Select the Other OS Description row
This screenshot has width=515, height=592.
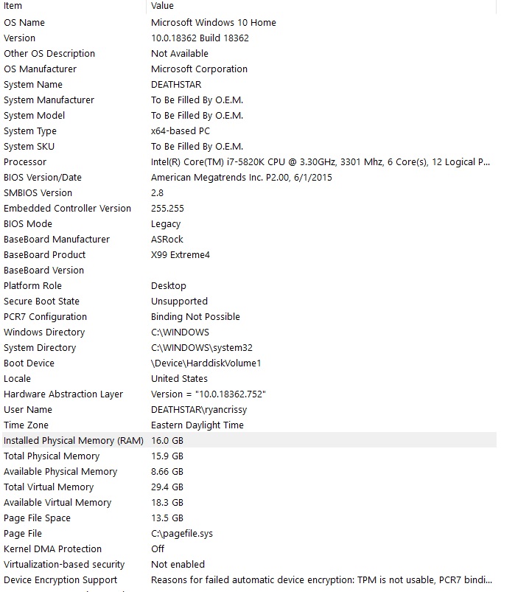coord(249,54)
